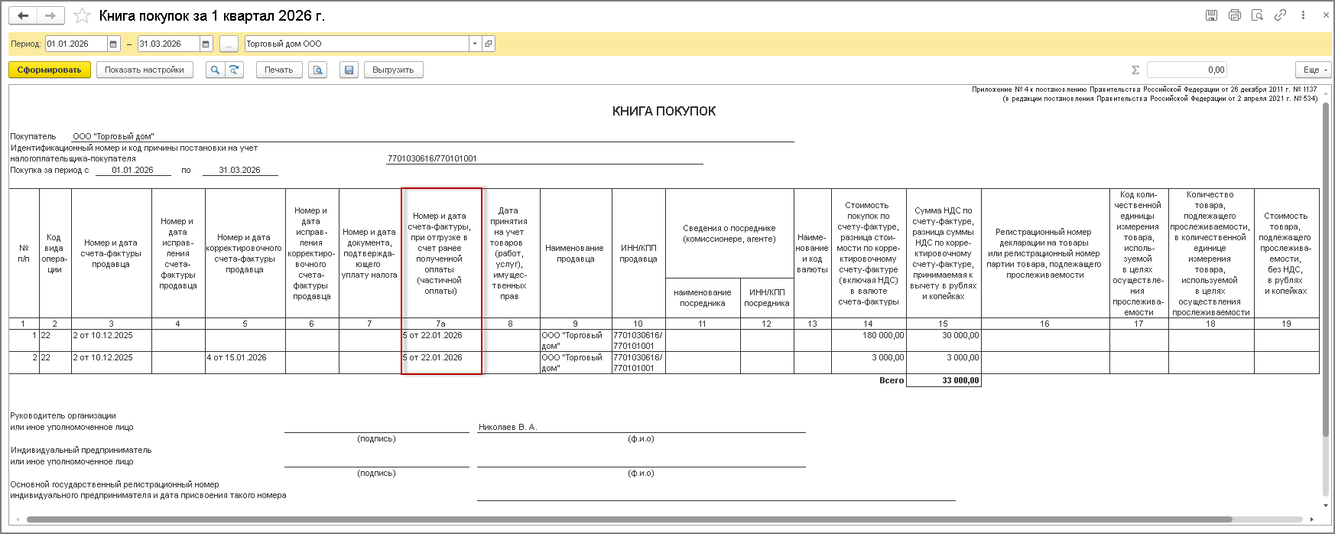Click scroll-down arrow of vertical scrollbar
This screenshot has height=534, width=1335.
coord(1326,506)
